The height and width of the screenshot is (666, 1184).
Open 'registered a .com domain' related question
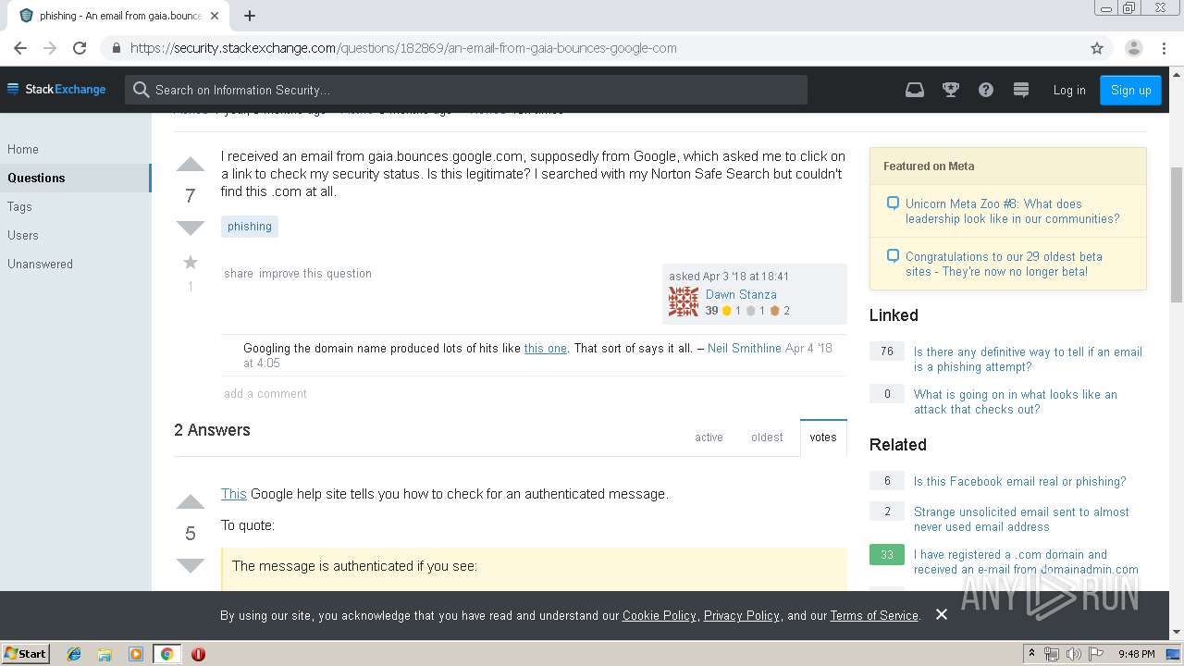point(1026,561)
